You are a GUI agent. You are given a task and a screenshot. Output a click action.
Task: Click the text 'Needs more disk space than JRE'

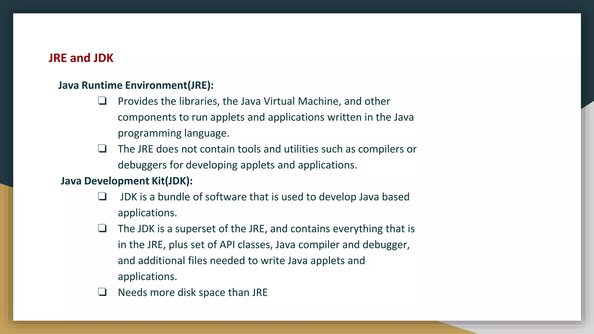[193, 293]
